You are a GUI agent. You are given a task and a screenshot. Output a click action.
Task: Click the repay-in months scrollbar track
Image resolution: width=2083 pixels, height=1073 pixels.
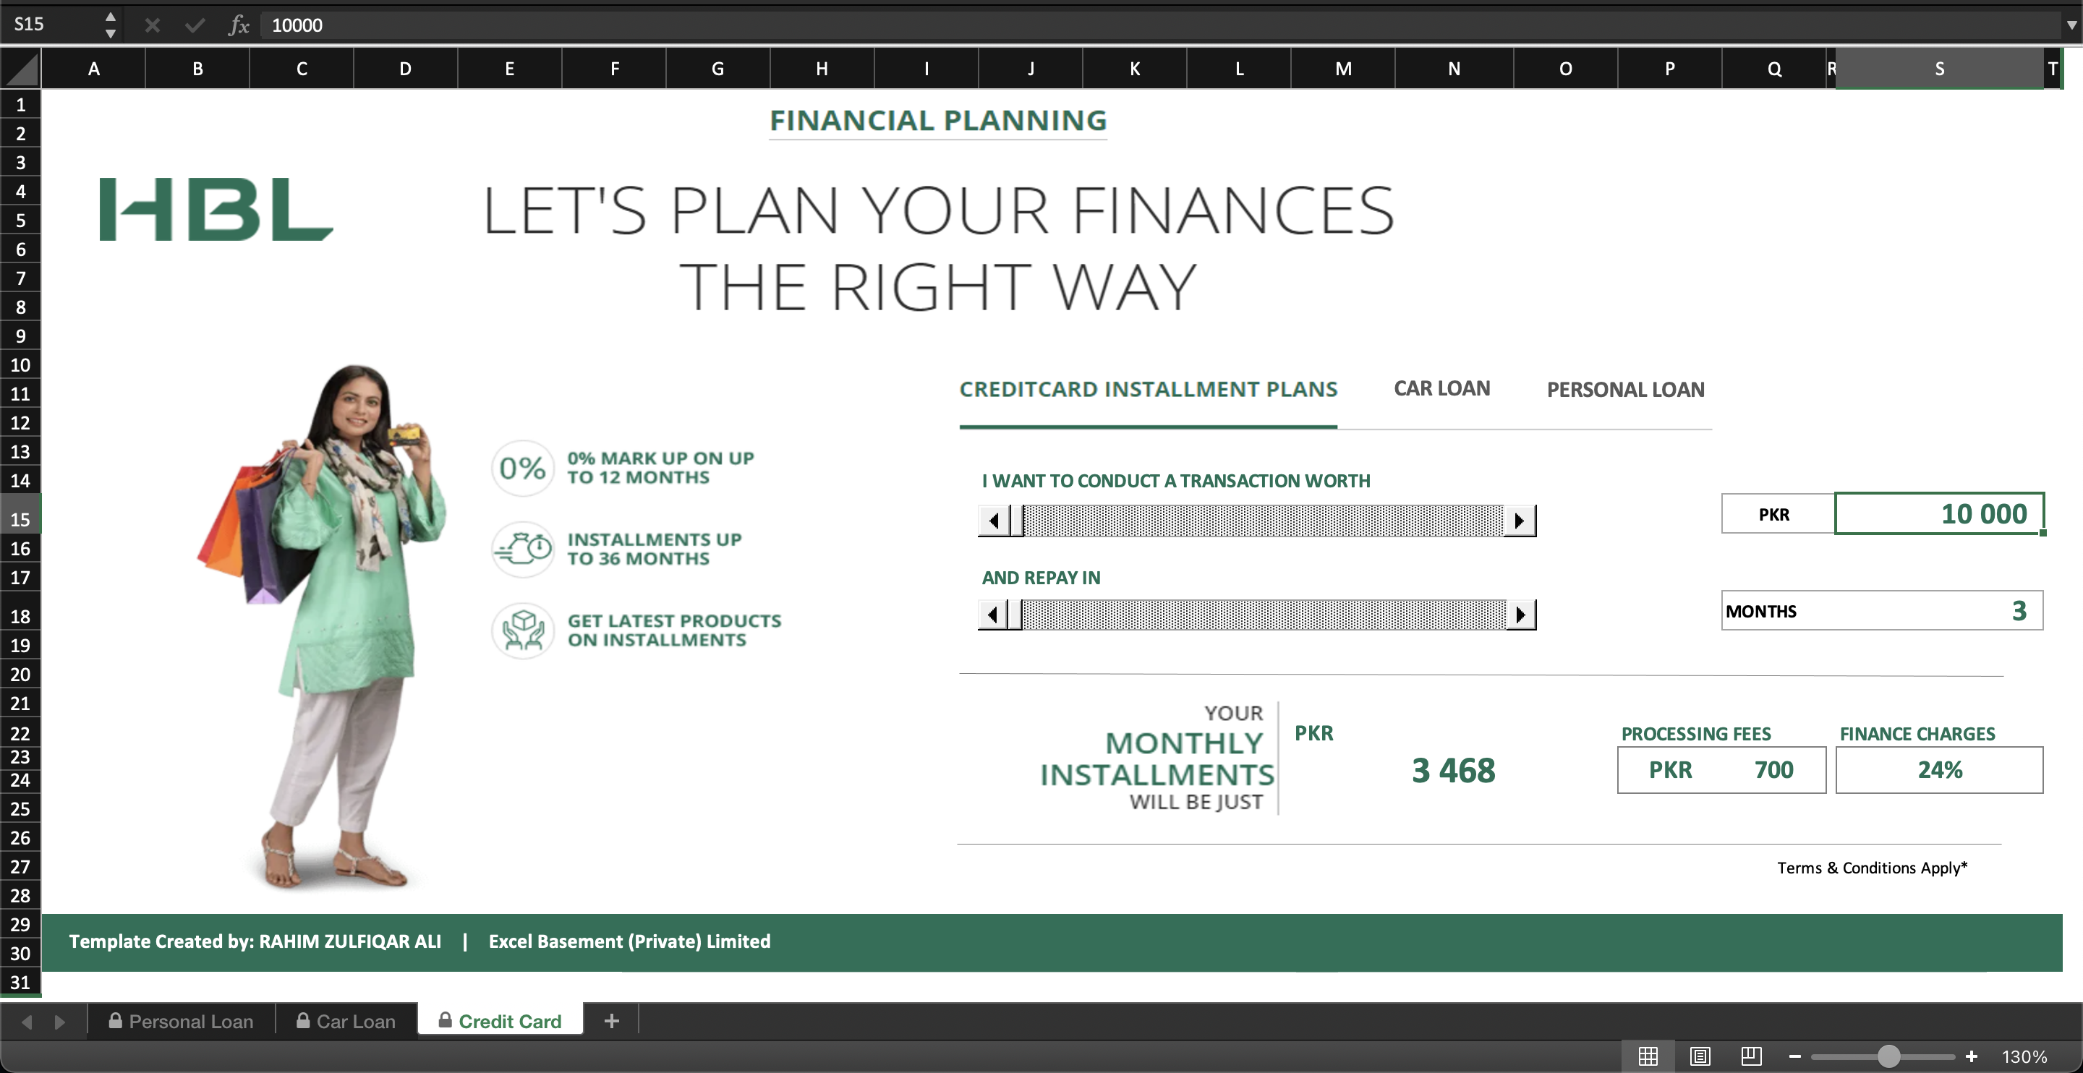click(1264, 615)
